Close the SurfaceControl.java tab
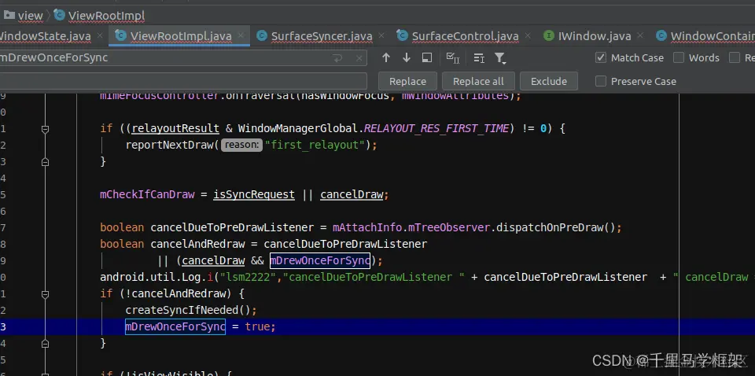This screenshot has height=376, width=755. click(528, 35)
